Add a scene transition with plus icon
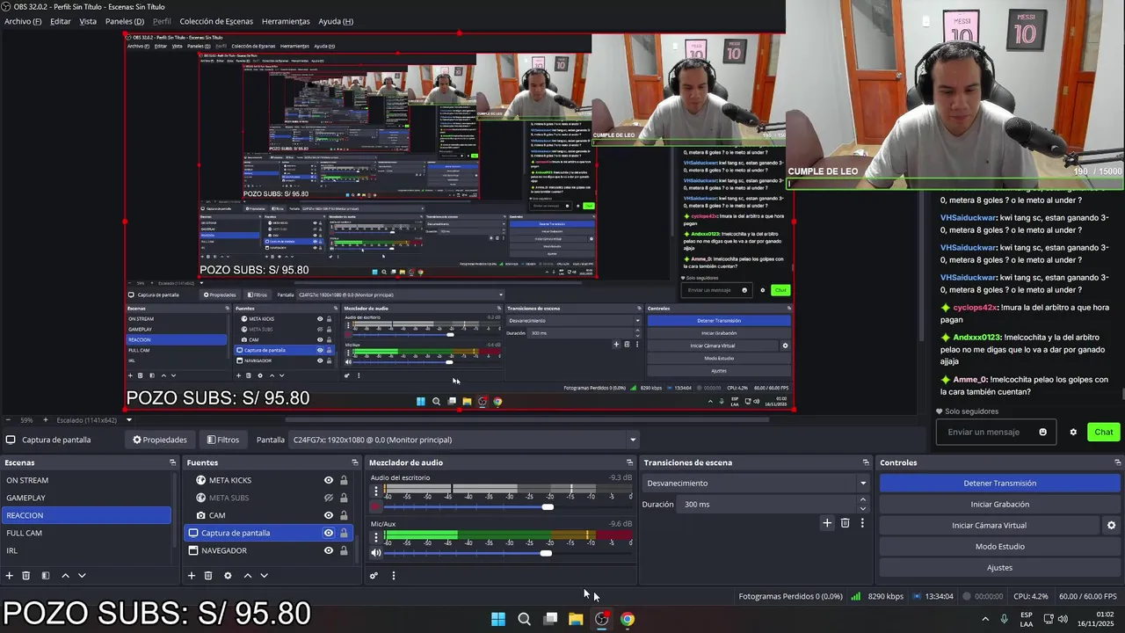Viewport: 1125px width, 633px height. click(x=827, y=523)
